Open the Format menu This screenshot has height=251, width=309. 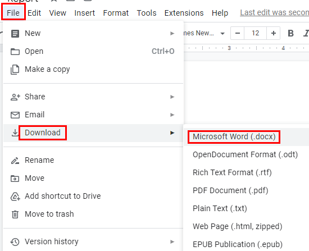116,13
